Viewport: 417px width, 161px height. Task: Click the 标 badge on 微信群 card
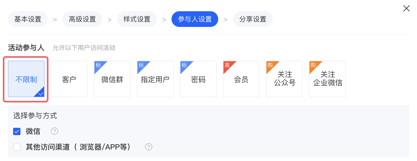98,65
